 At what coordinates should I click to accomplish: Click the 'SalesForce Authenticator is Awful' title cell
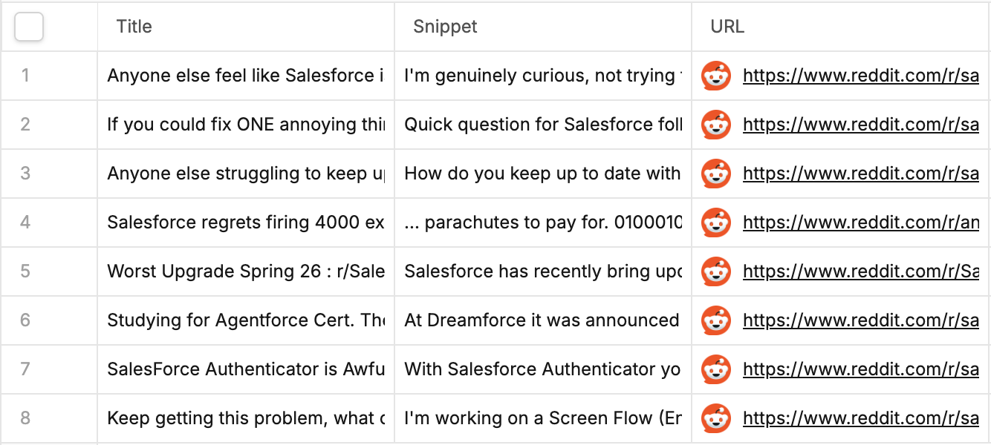245,369
